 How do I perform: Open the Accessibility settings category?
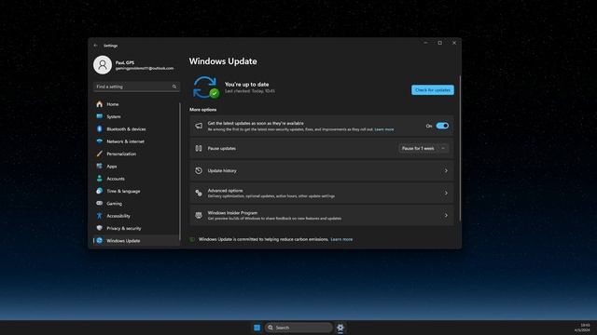pyautogui.click(x=136, y=216)
